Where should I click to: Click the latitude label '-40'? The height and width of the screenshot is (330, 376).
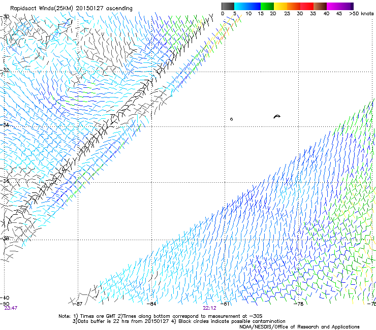5,298
